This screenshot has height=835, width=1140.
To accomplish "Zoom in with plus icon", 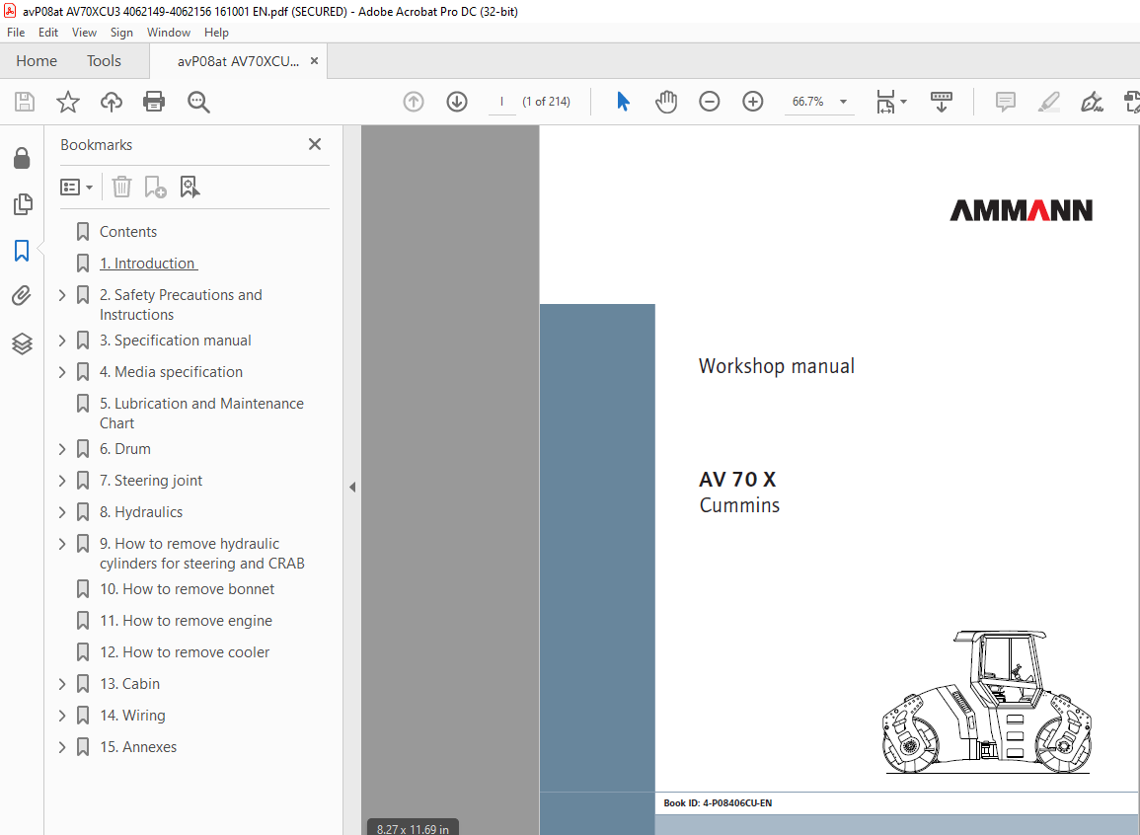I will point(752,102).
